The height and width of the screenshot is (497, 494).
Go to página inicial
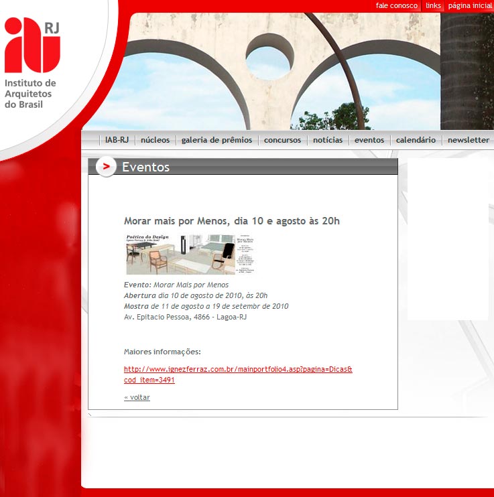tap(470, 6)
